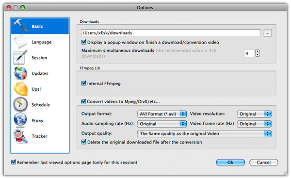Click the globe Updates icon
291x179 pixels.
coord(20,73)
